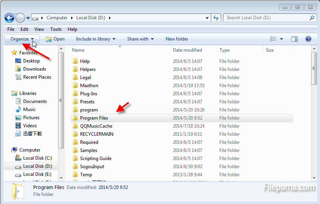Click the Legal folder icon
The width and height of the screenshot is (320, 204).
click(x=75, y=77)
